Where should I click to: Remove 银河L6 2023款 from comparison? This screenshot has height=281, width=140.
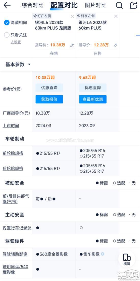[x=116, y=17]
